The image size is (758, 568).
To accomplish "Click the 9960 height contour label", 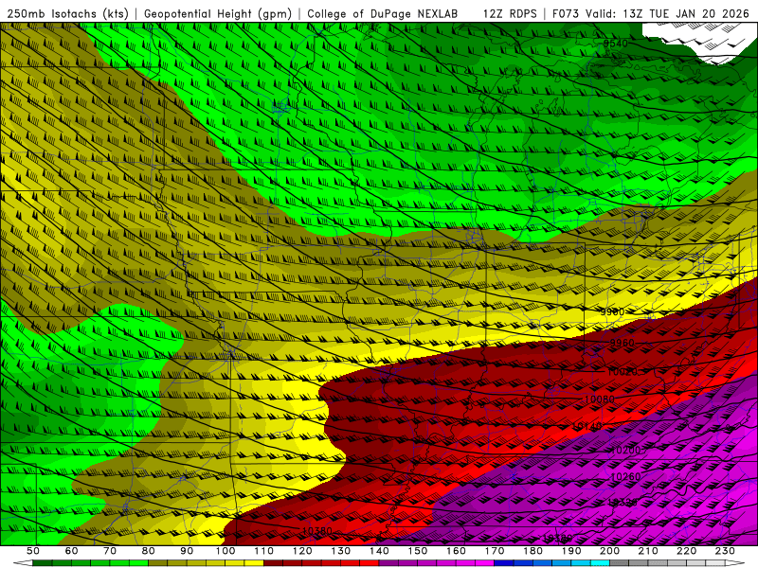I will click(x=622, y=343).
